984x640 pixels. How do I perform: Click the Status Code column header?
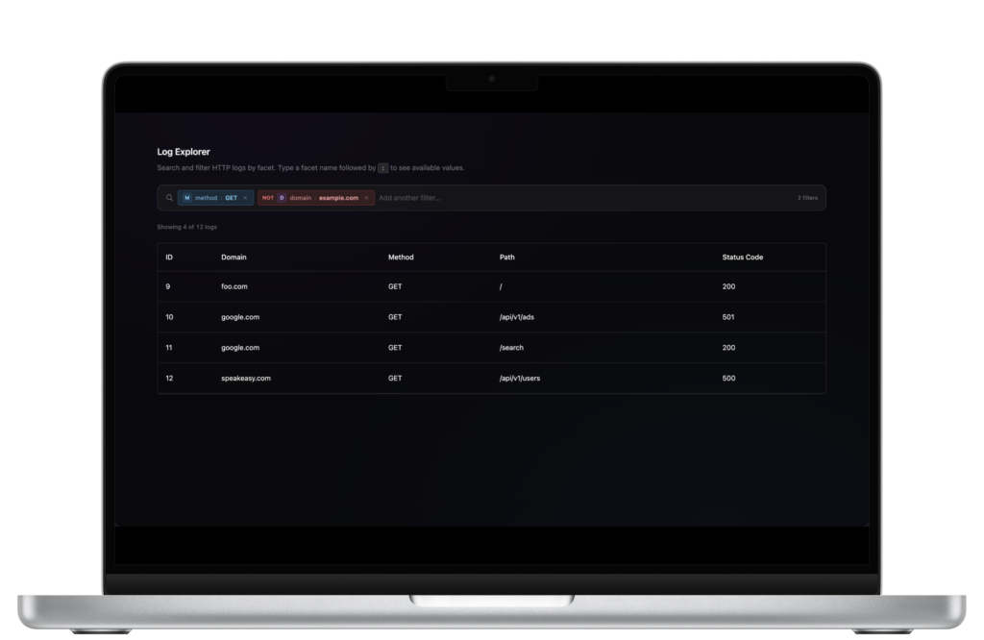743,258
